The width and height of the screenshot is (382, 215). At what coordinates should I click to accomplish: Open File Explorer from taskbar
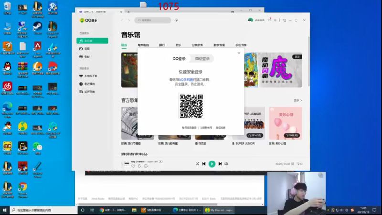pos(134,210)
